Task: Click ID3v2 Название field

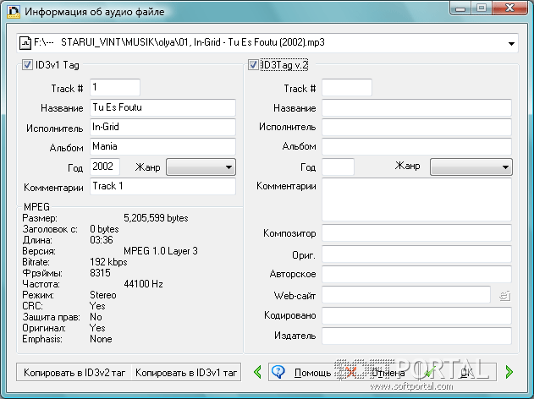Action: click(416, 107)
